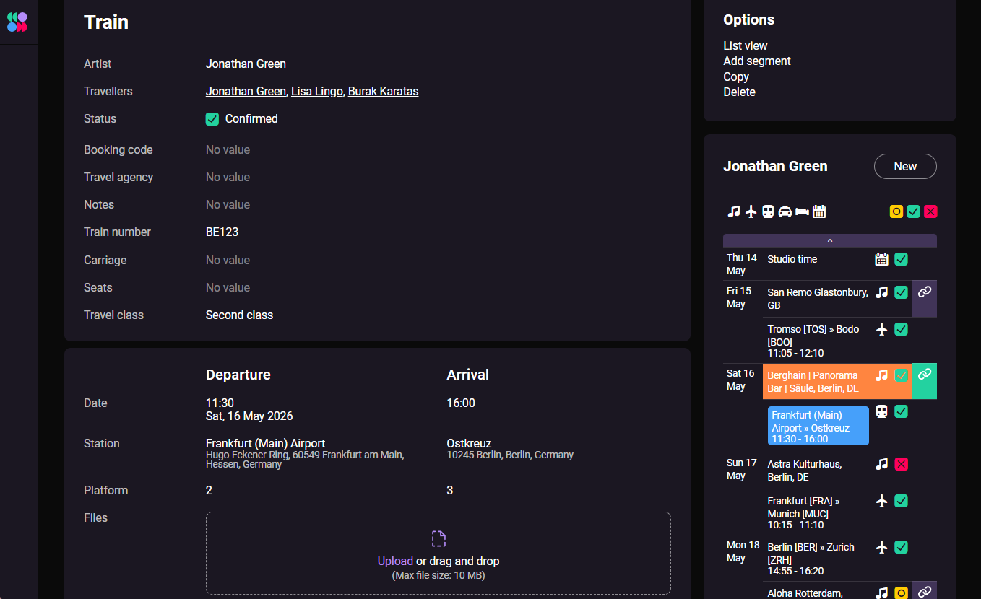Click green status check for Frankfurt » Munich flight
This screenshot has width=981, height=599.
901,501
